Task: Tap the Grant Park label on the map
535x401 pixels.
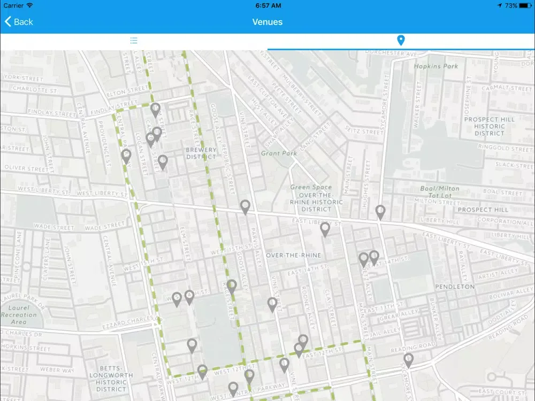Action: (279, 153)
